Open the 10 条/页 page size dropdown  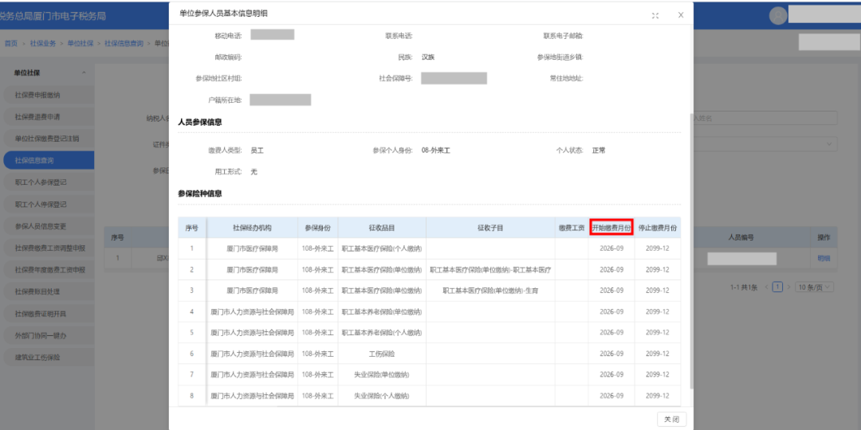point(815,287)
